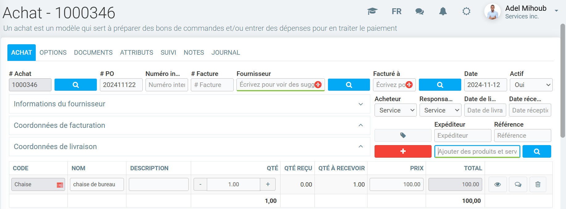Open the notifications bell

coord(443,11)
